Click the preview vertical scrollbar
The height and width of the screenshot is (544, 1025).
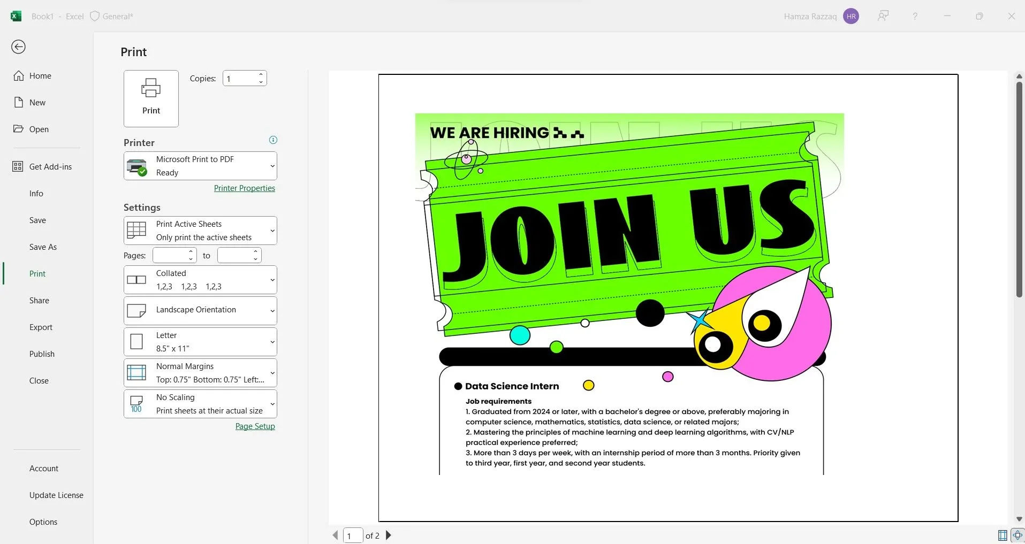(x=1019, y=190)
